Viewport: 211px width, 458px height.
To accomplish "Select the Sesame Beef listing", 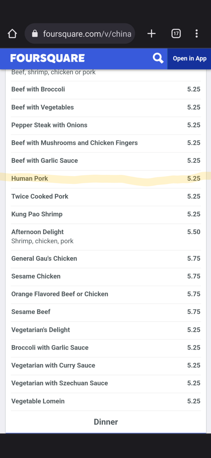I will click(x=31, y=311).
